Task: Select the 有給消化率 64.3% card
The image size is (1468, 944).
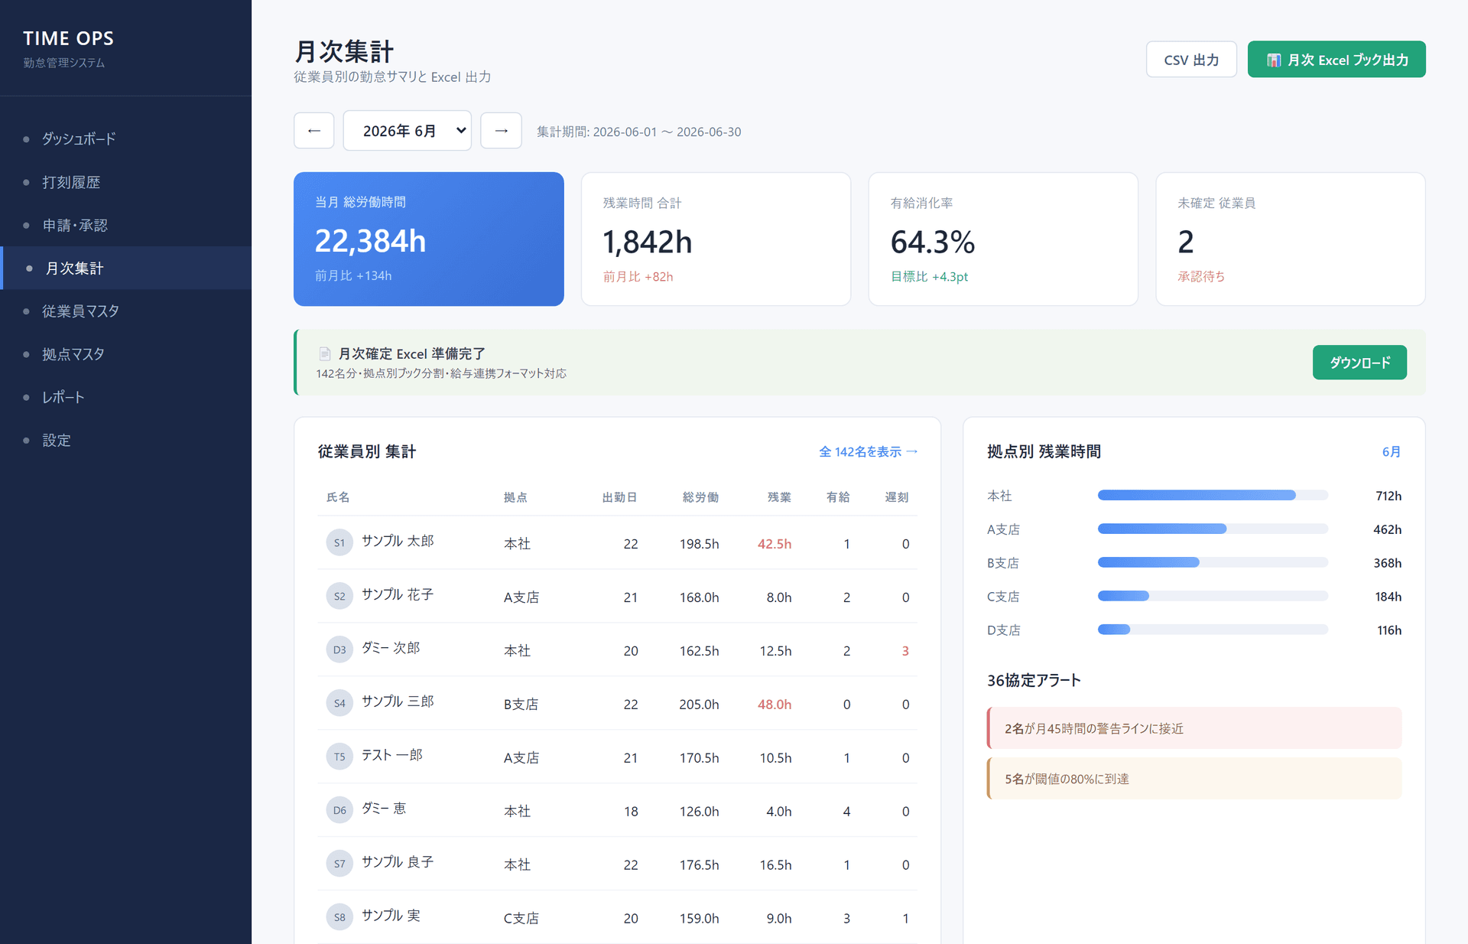Action: tap(1003, 239)
